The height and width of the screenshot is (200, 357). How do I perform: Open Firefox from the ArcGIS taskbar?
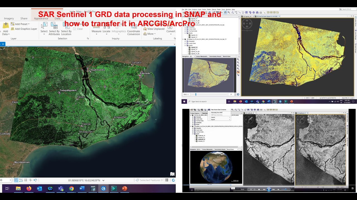click(29, 188)
